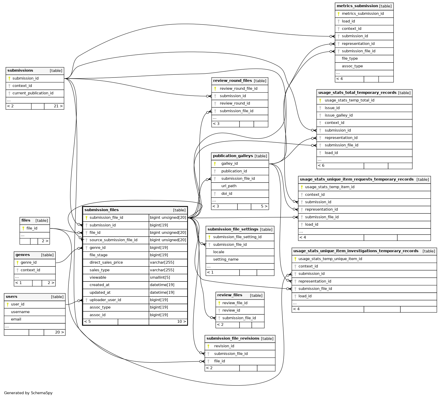Click the yellow key icon beside revision_id

pos(209,346)
